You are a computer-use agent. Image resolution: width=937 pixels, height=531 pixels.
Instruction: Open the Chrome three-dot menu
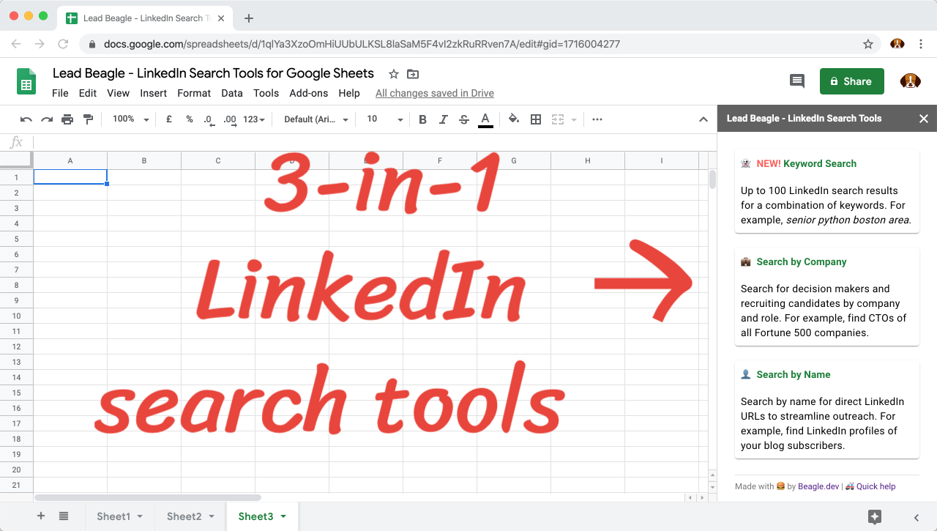[921, 44]
